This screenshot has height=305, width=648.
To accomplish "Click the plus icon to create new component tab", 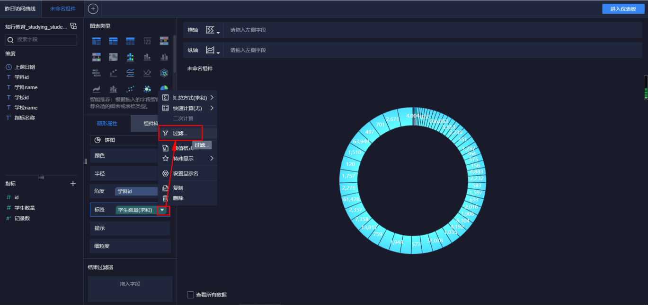I will pos(93,8).
